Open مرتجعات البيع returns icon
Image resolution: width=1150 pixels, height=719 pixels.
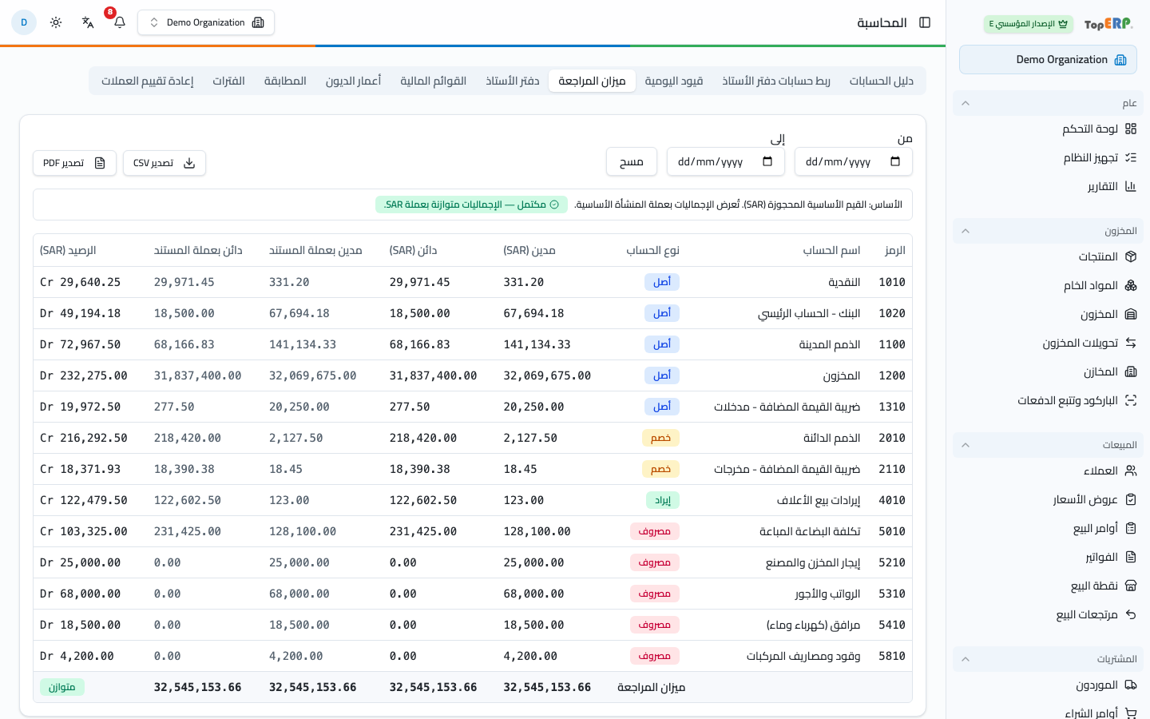(1131, 614)
